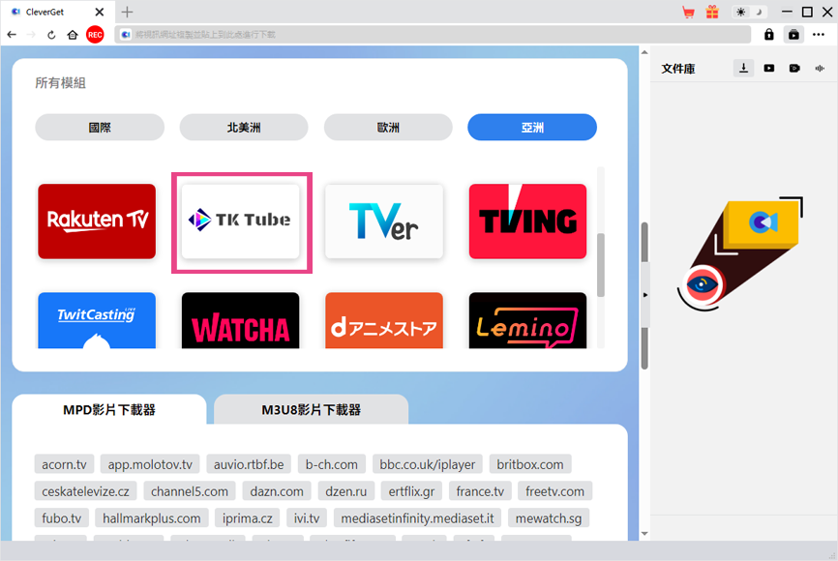The height and width of the screenshot is (561, 838).
Task: Open the bbc.co.uk/iplayer site link
Action: pos(426,463)
